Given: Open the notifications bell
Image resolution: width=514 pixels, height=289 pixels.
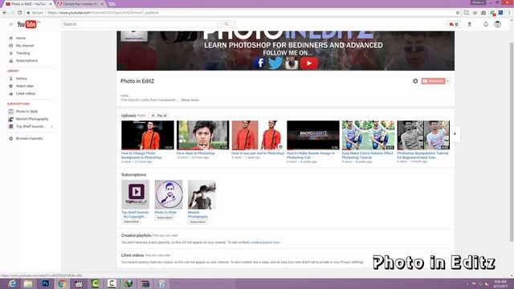Looking at the screenshot, I should point(486,24).
